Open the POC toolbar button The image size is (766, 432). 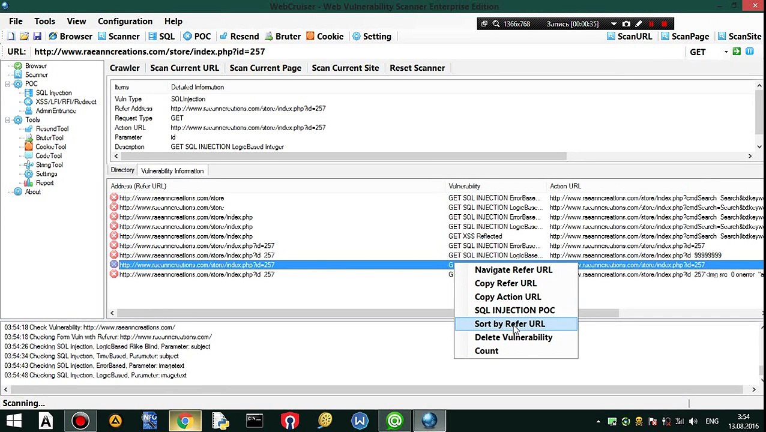pyautogui.click(x=197, y=37)
